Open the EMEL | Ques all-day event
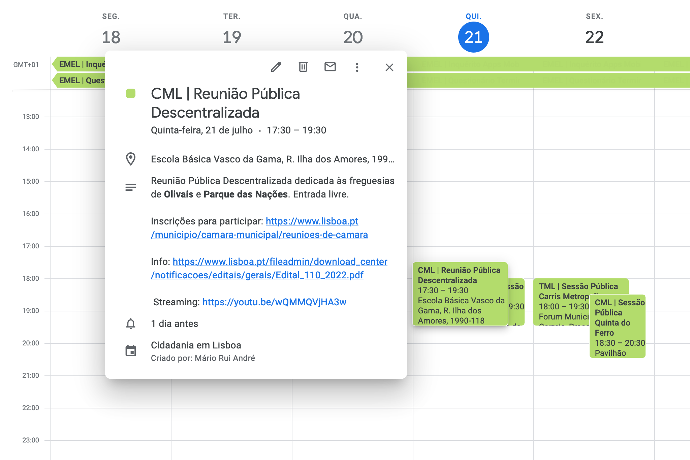Screen dimensions: 690x460 coord(79,80)
